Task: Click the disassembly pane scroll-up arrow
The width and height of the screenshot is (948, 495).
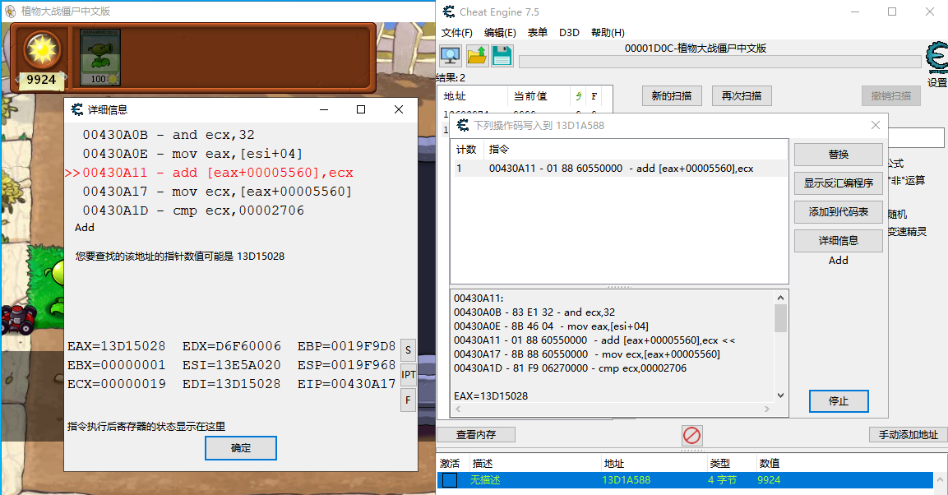Action: [x=780, y=298]
